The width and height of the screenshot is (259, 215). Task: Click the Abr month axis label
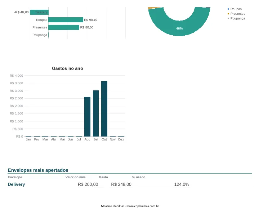[x=54, y=139]
